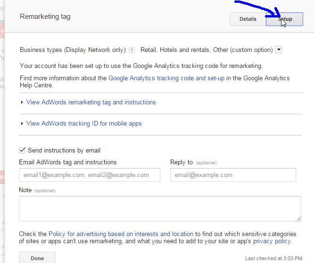
Task: Uncheck Send instructions by email checkbox
Action: (x=22, y=150)
